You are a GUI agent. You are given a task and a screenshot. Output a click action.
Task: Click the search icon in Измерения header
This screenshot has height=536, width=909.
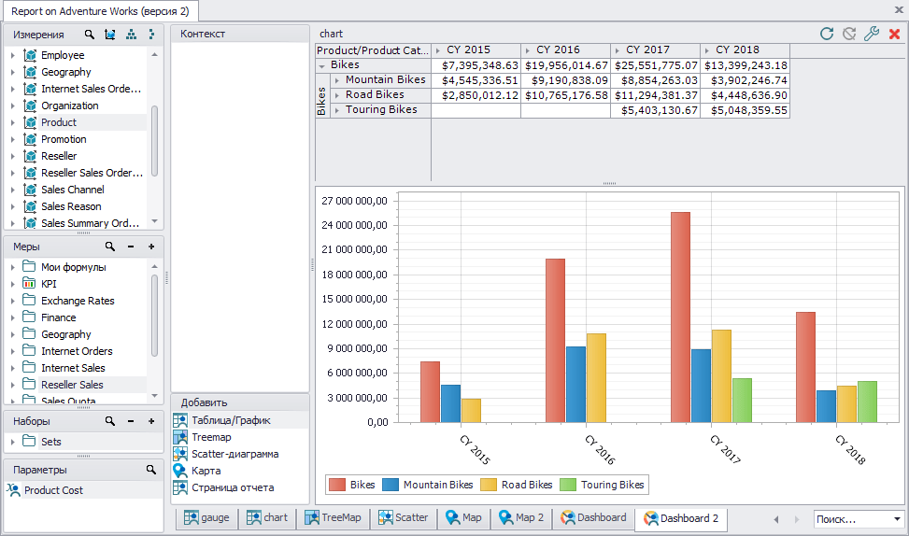point(90,35)
